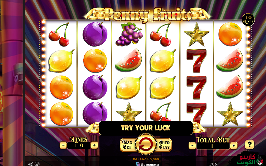
Task: Increase lines with the plus button
Action: click(x=94, y=145)
